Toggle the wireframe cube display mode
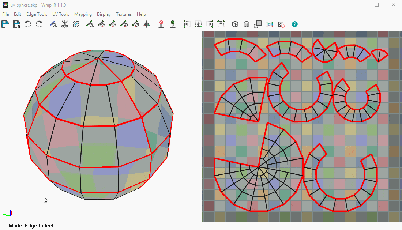The image size is (402, 230). [236, 24]
